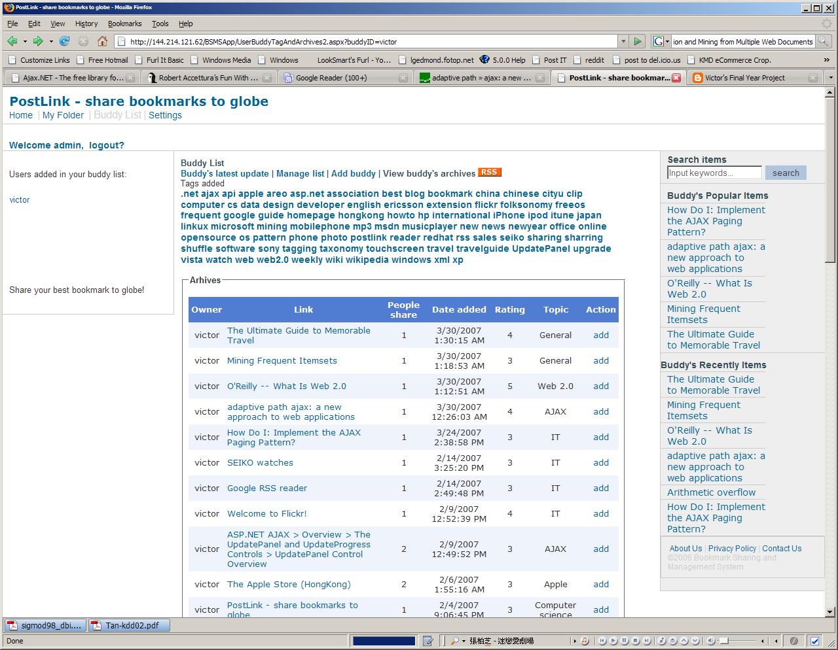This screenshot has width=838, height=650.
Task: Go to the Firefox home page icon
Action: 102,41
